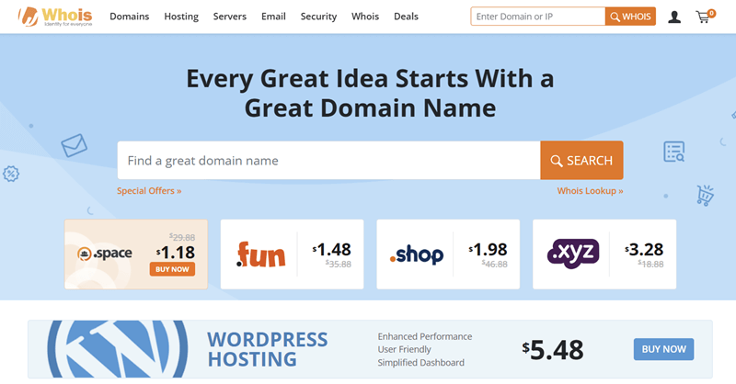Click the WordPress logo in the hosting banner

coord(118,349)
